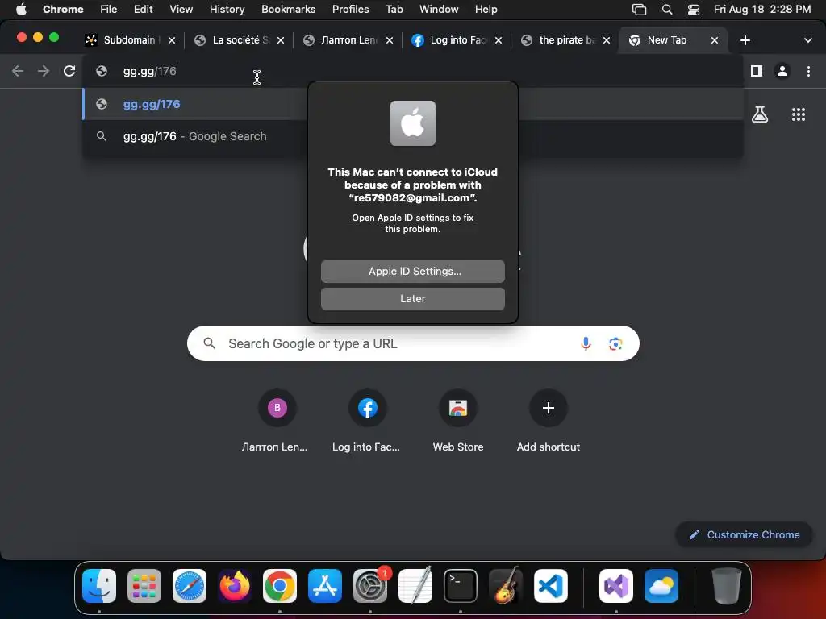
Task: Open the Web Store shortcut
Action: 458,422
